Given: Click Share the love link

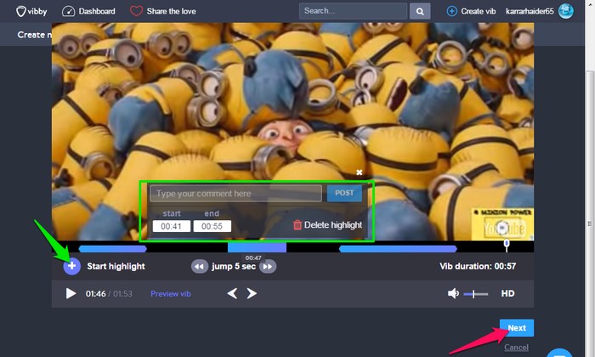Looking at the screenshot, I should [x=171, y=11].
